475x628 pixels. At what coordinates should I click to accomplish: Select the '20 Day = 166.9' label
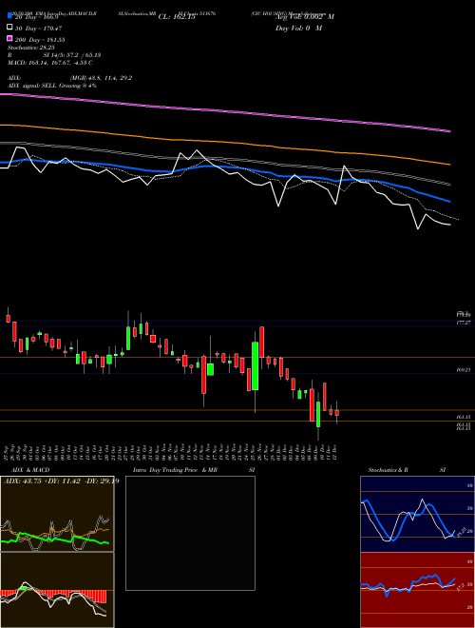pos(37,17)
